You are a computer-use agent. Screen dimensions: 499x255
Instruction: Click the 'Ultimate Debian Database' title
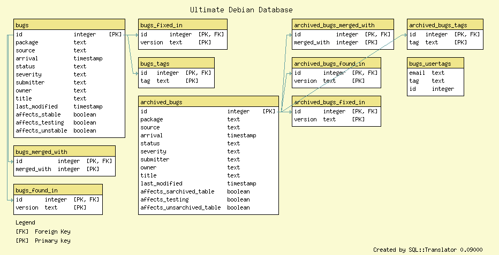pos(241,10)
